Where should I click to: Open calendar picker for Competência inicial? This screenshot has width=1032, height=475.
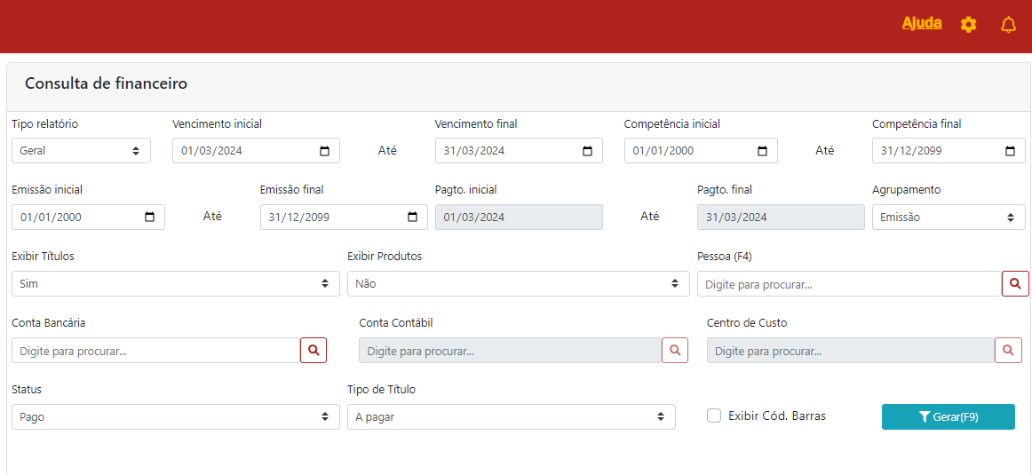[763, 151]
